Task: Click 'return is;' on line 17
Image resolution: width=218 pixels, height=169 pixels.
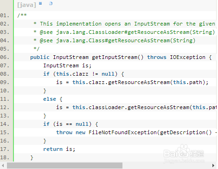Action: pyautogui.click(x=59, y=149)
